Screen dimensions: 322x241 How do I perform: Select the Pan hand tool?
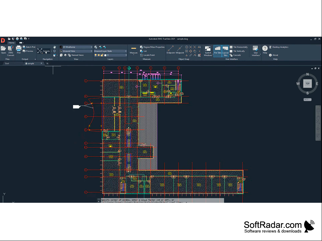54,47
